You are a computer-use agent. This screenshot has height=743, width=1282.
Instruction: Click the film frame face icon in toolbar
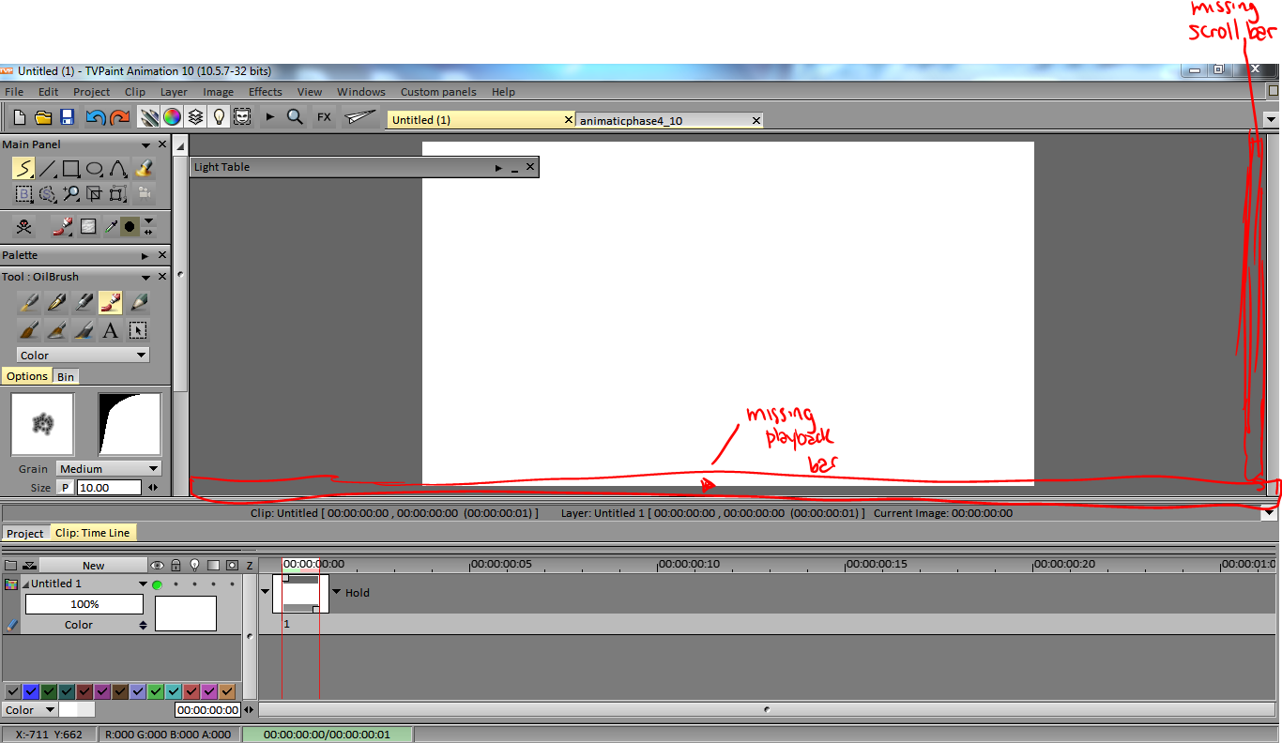click(x=242, y=117)
